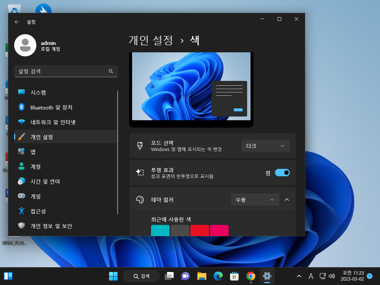Click the 시간 및 언어 globe icon
Screen dimensions: 380x285
(22, 181)
